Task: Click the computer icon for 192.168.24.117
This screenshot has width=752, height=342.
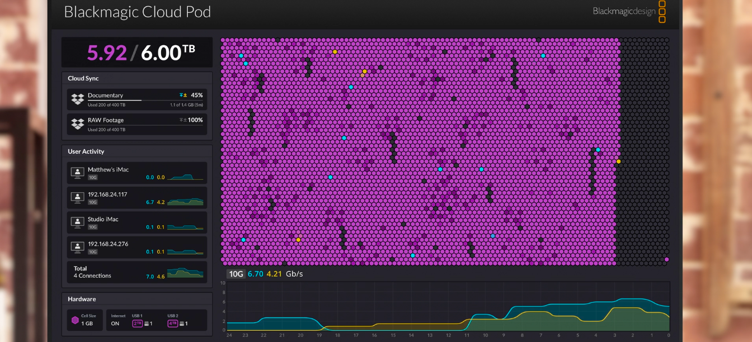Action: click(77, 198)
